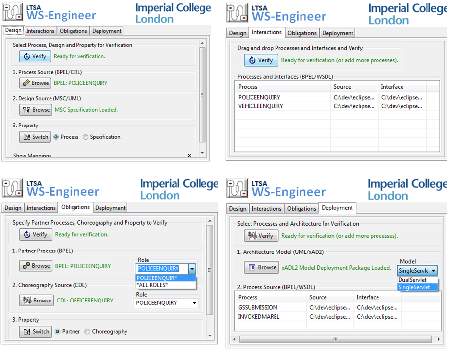Pick DualServlet from the Model dropdown list
Image resolution: width=452 pixels, height=352 pixels.
pos(412,280)
